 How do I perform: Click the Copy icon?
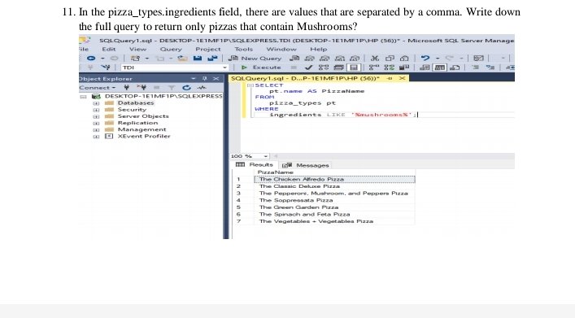[390, 58]
